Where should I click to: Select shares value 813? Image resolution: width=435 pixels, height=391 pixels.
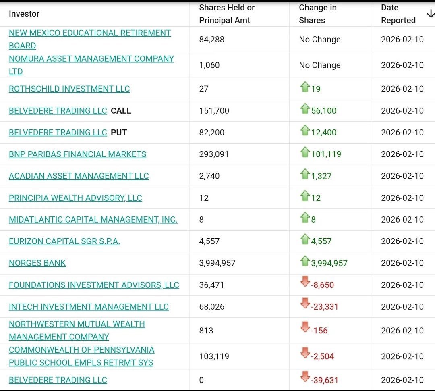coord(206,331)
